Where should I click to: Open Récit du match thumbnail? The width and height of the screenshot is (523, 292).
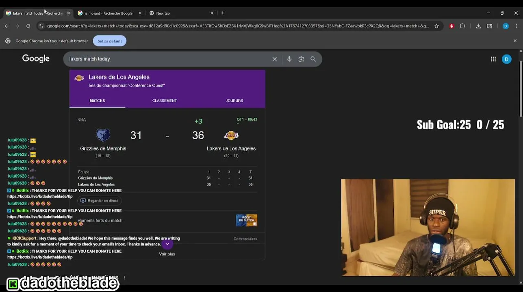(246, 220)
